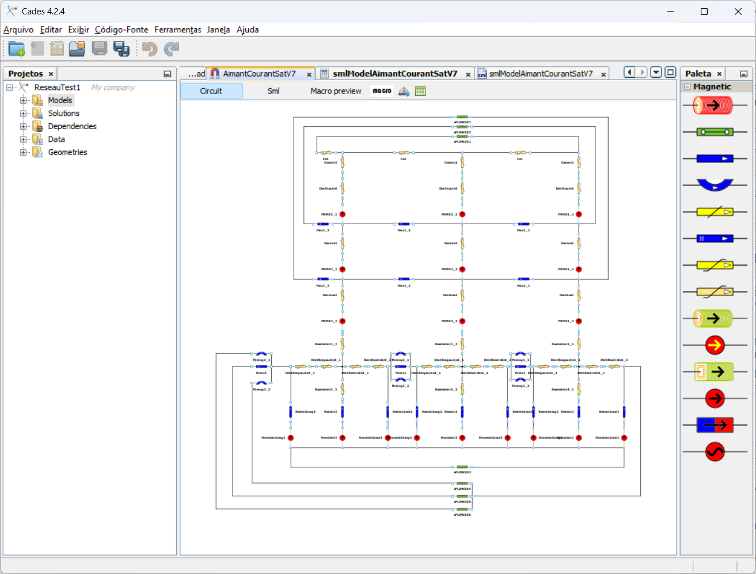The image size is (756, 574).
Task: Collapse the ReseauTest1 project node
Action: pos(9,88)
